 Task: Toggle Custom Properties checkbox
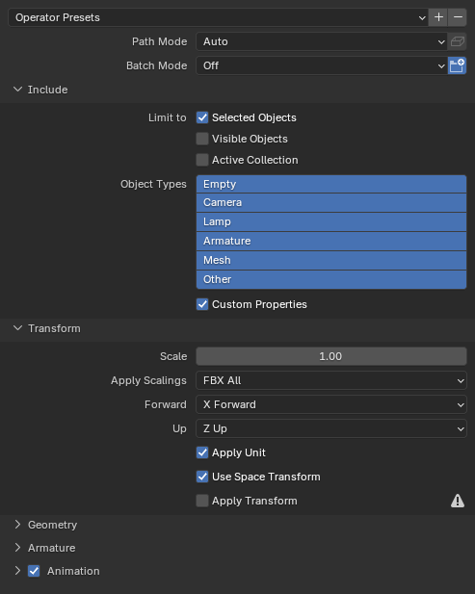(x=202, y=304)
